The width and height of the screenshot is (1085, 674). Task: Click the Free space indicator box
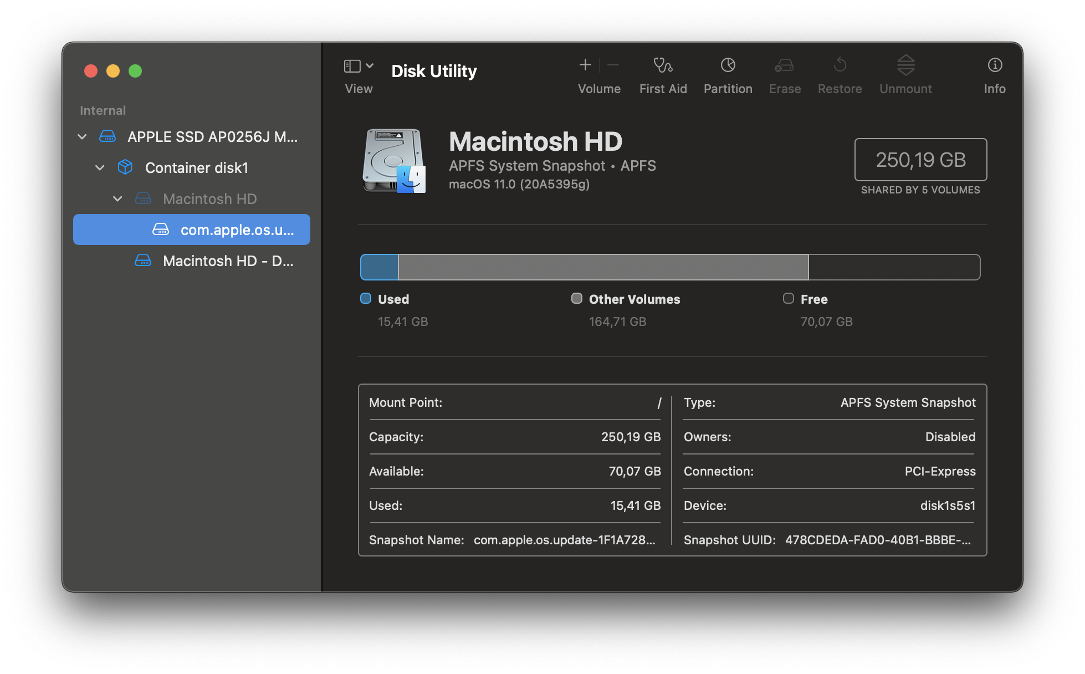point(789,299)
